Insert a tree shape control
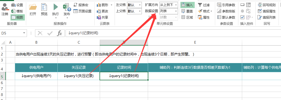 point(248,11)
